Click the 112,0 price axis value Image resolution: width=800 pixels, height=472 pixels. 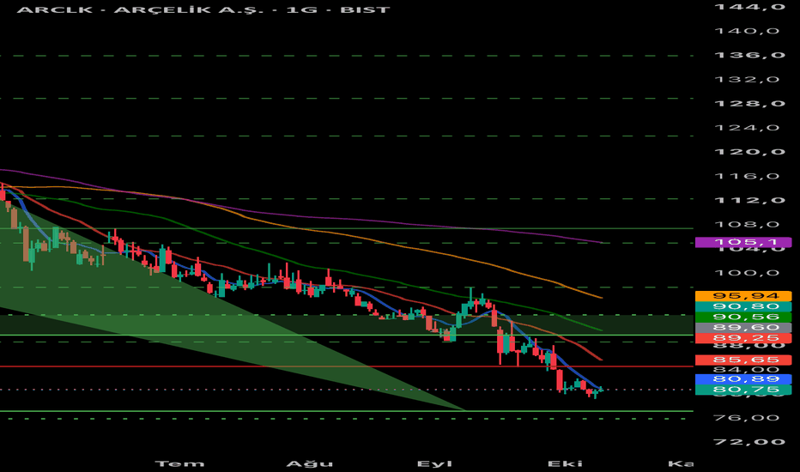749,200
